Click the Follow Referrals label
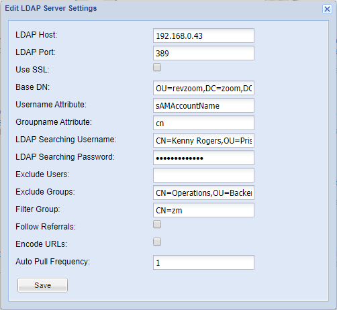Image resolution: width=337 pixels, height=310 pixels. pos(46,227)
